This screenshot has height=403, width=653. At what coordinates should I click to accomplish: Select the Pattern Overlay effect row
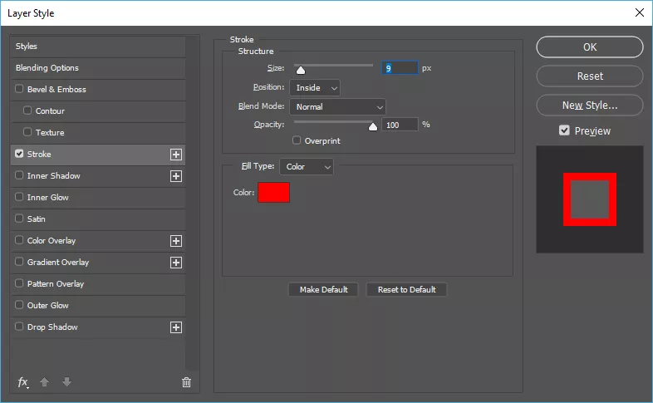[x=98, y=284]
